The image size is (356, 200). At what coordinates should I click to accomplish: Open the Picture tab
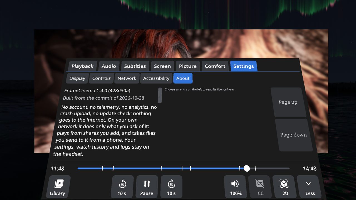pos(188,66)
